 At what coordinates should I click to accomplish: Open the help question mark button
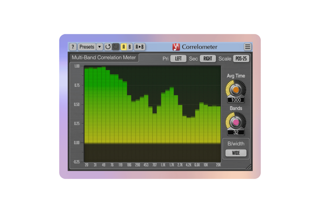(73, 47)
